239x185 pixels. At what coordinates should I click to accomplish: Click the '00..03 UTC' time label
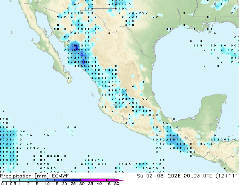click(198, 176)
